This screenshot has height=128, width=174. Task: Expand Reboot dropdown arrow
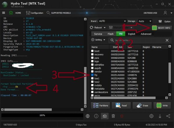104,28
